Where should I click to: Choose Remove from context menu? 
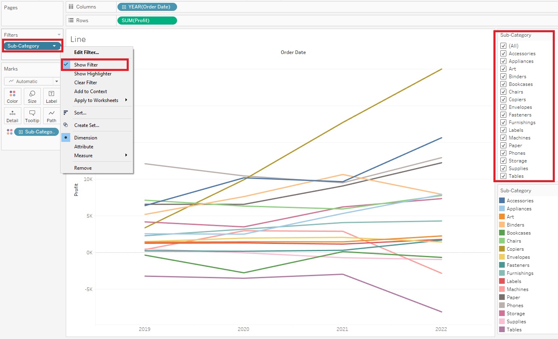pyautogui.click(x=97, y=168)
